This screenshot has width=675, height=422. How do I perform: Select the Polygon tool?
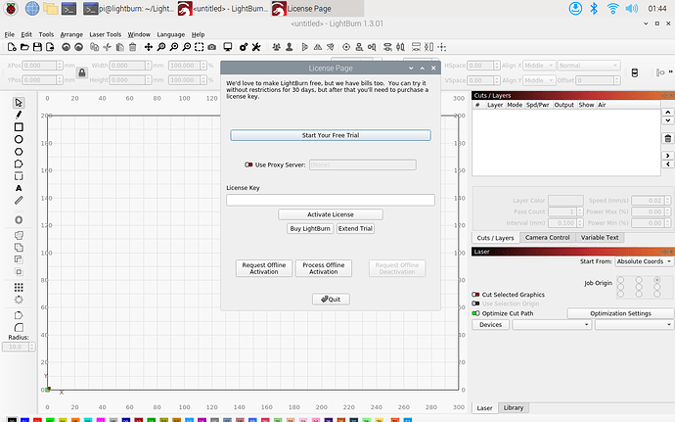19,152
